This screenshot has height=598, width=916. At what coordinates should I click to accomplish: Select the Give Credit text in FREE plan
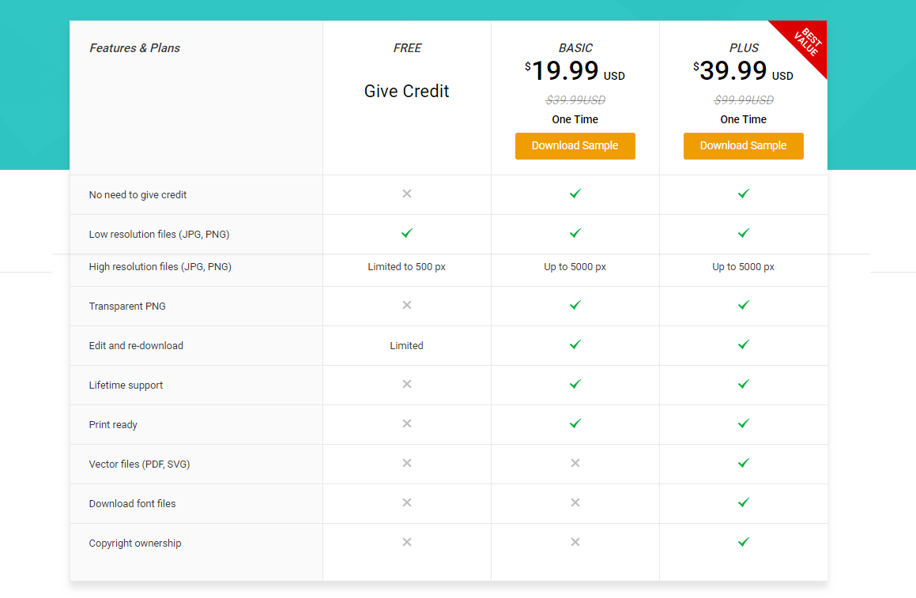[406, 91]
